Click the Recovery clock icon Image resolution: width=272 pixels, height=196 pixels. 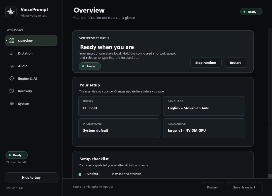[12, 91]
